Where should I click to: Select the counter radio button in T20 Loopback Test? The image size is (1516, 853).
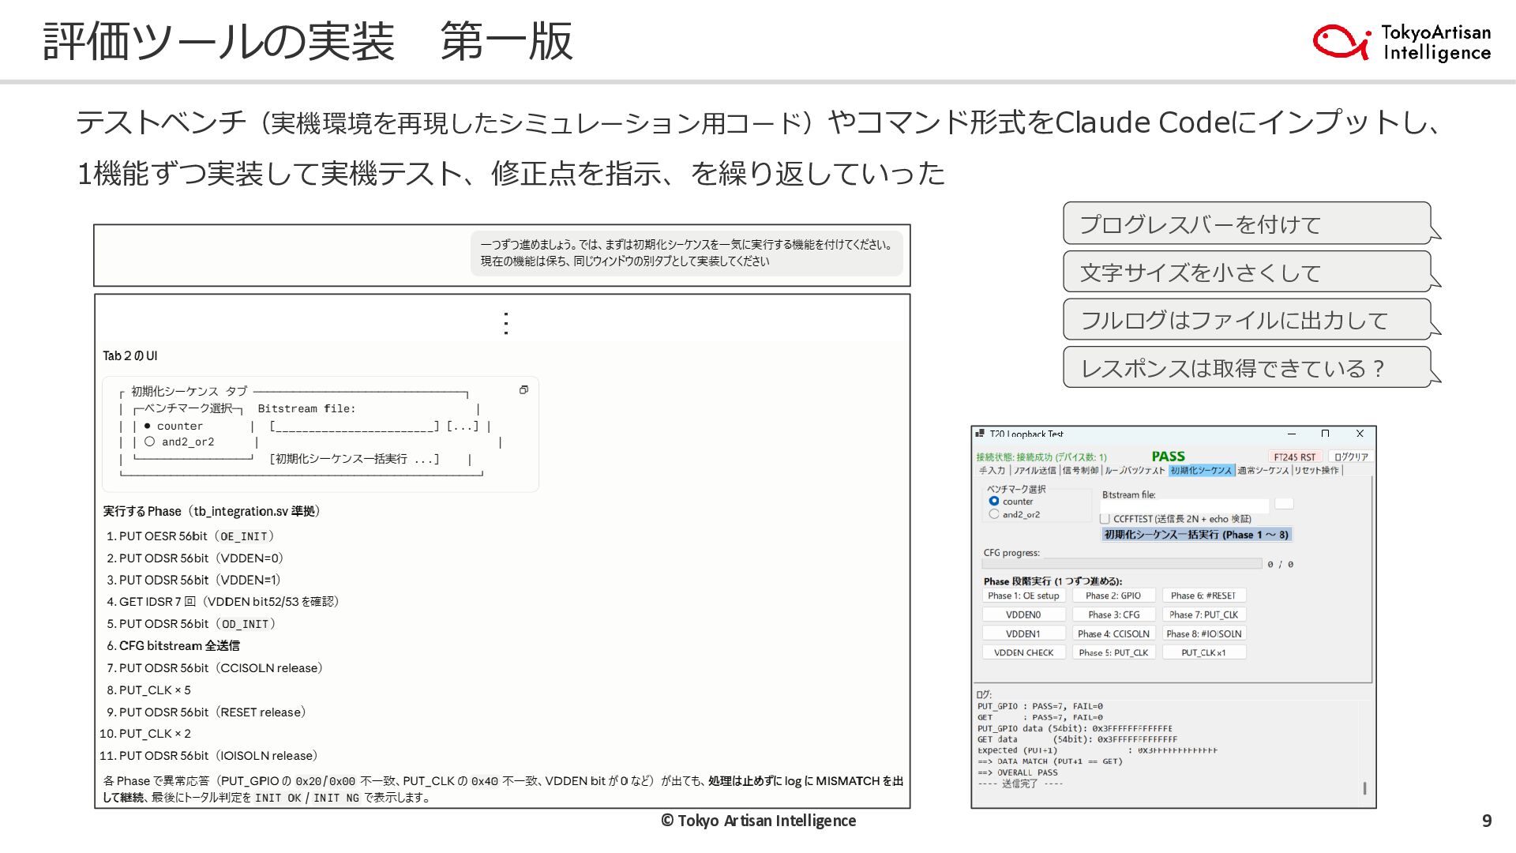tap(994, 502)
